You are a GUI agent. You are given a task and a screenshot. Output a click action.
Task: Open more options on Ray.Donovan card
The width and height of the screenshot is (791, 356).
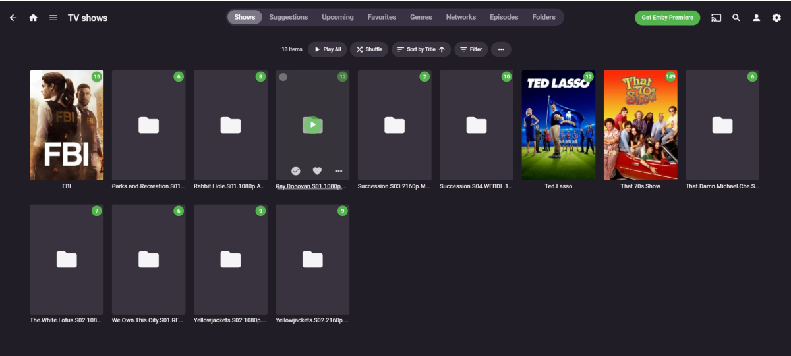pyautogui.click(x=339, y=171)
